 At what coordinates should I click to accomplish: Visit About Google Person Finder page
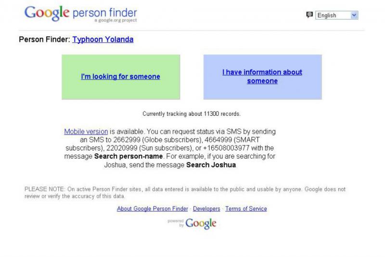(x=152, y=209)
